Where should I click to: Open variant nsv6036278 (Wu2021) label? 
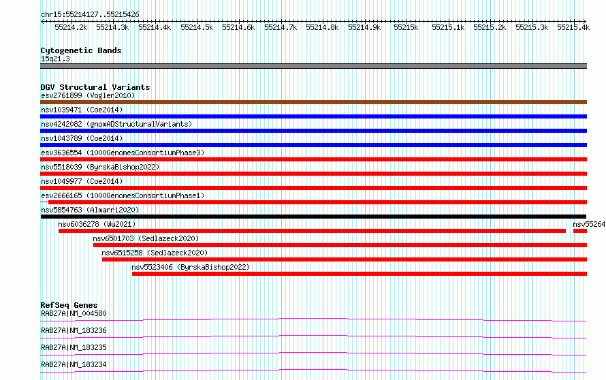tap(97, 224)
